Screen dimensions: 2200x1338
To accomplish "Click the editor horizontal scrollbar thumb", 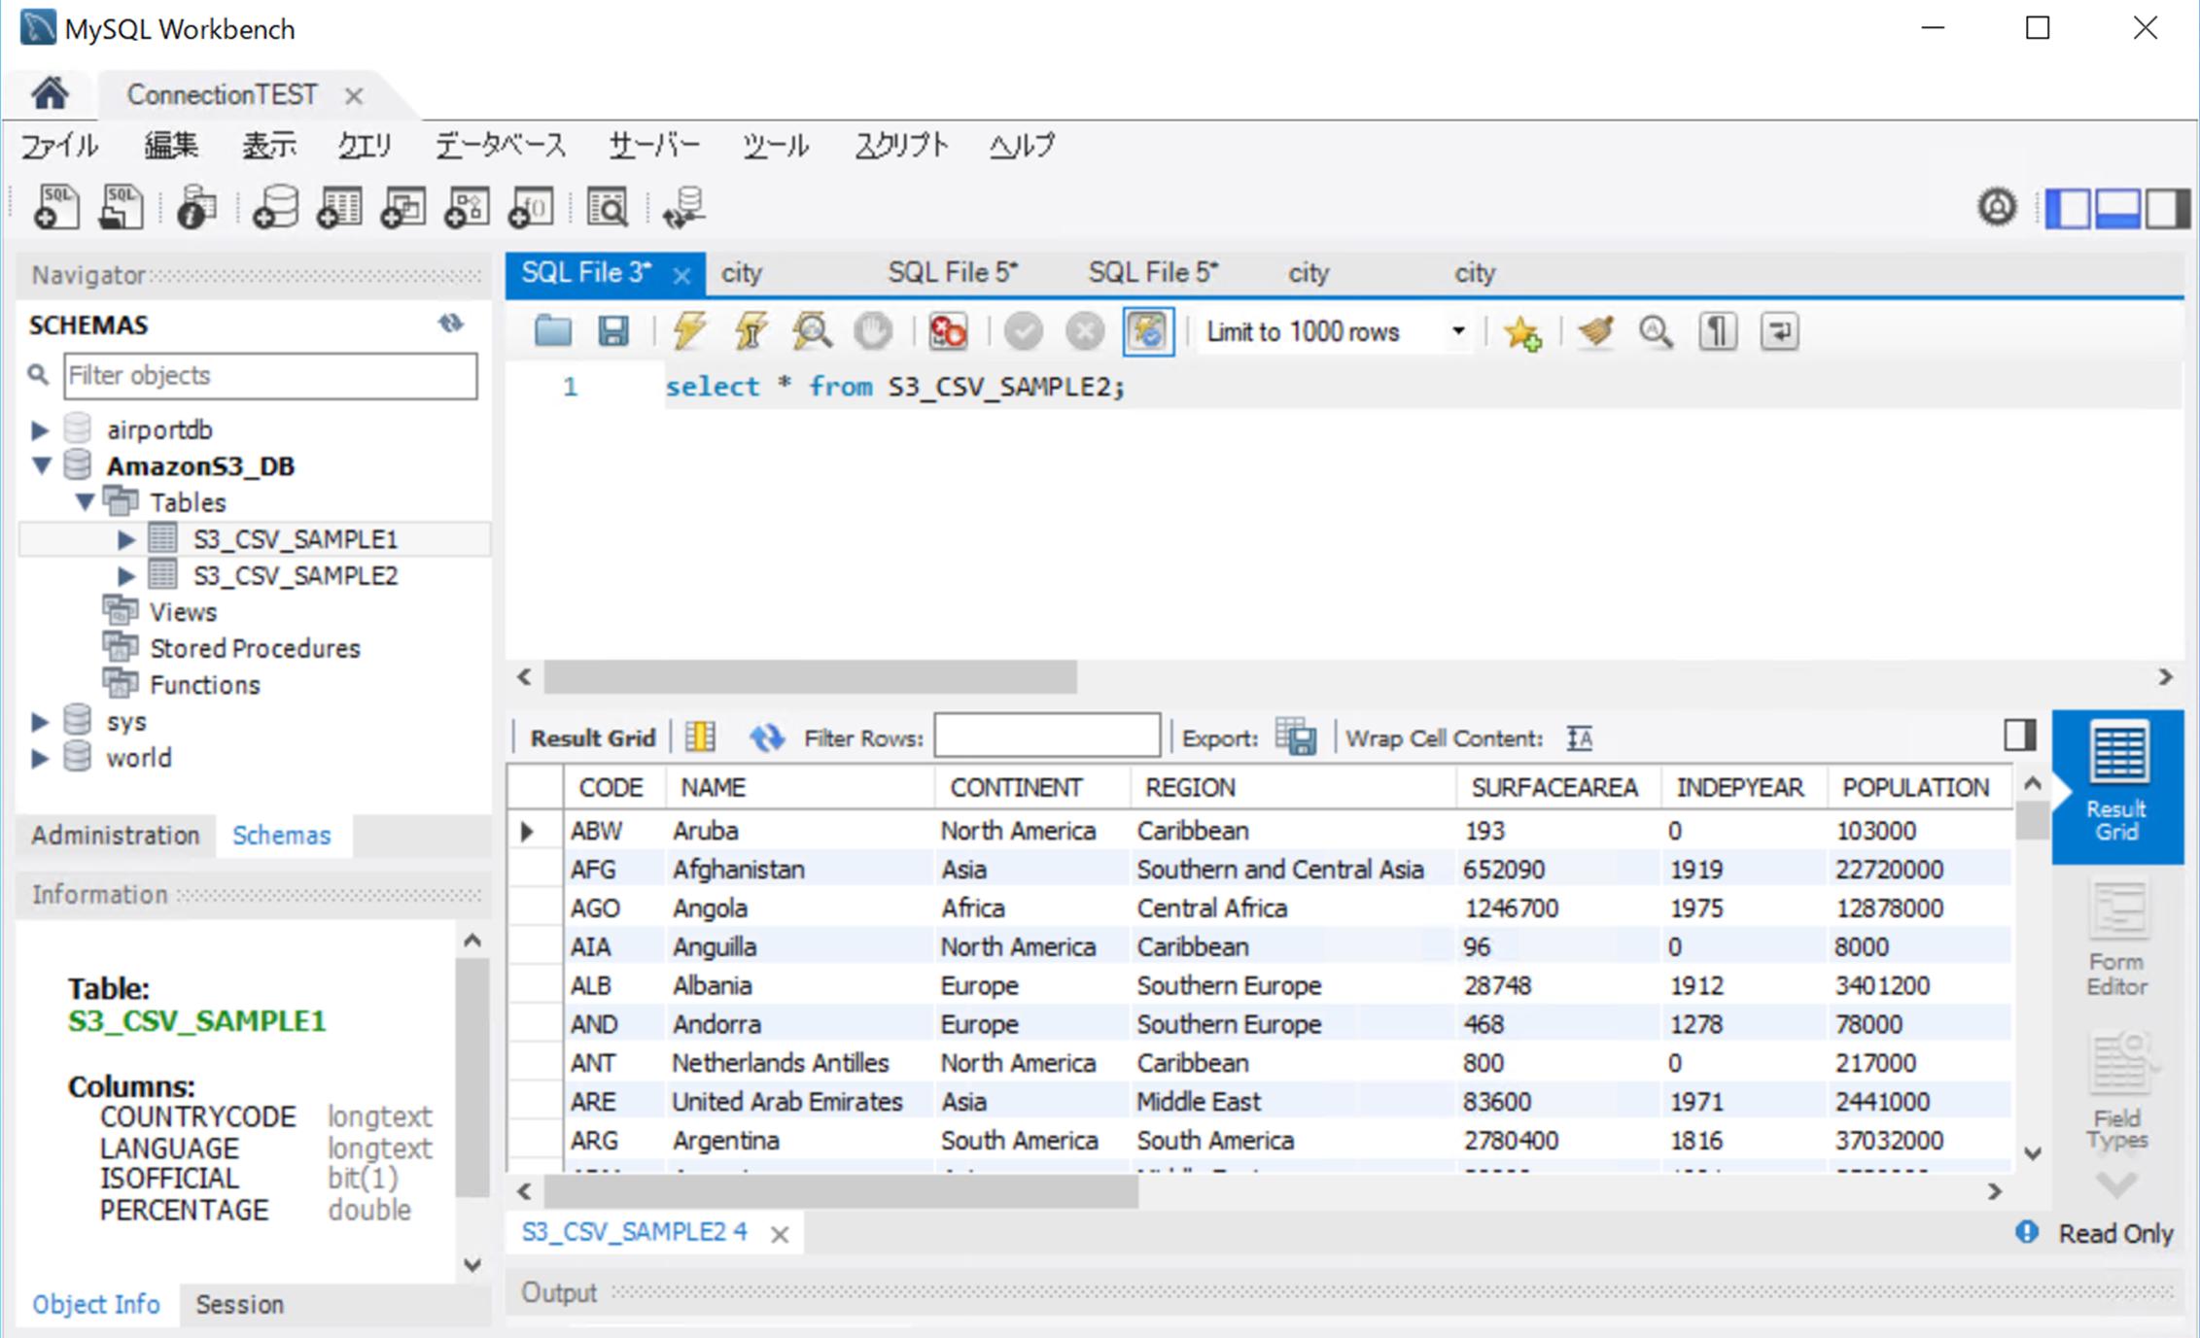I will [x=810, y=676].
